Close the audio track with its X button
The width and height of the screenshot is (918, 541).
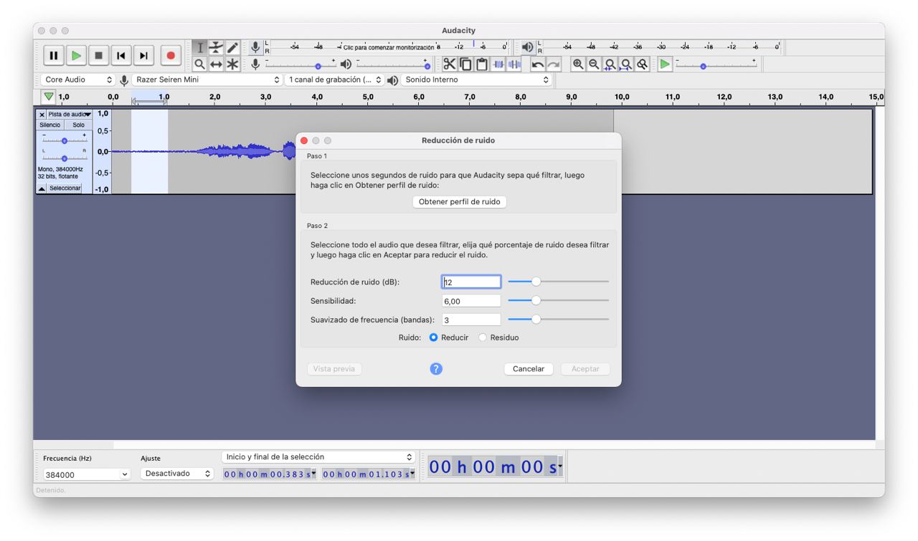(x=42, y=115)
